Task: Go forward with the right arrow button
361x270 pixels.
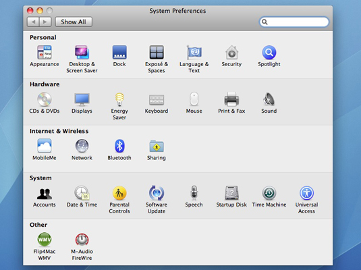Action: [x=45, y=22]
